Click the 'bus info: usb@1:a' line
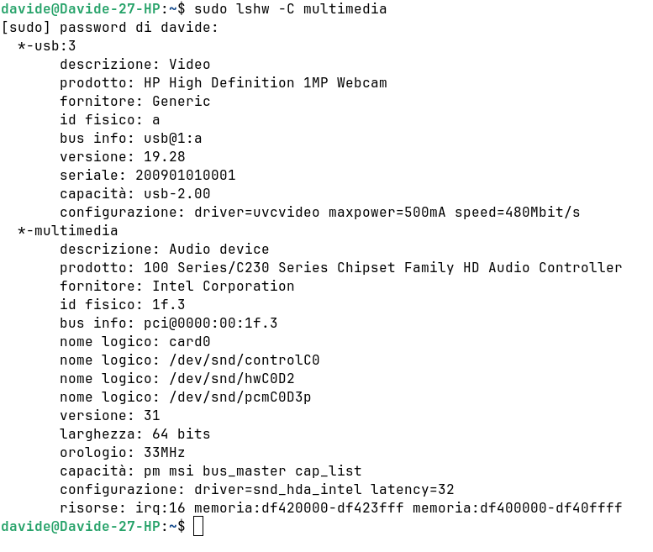 coord(131,138)
